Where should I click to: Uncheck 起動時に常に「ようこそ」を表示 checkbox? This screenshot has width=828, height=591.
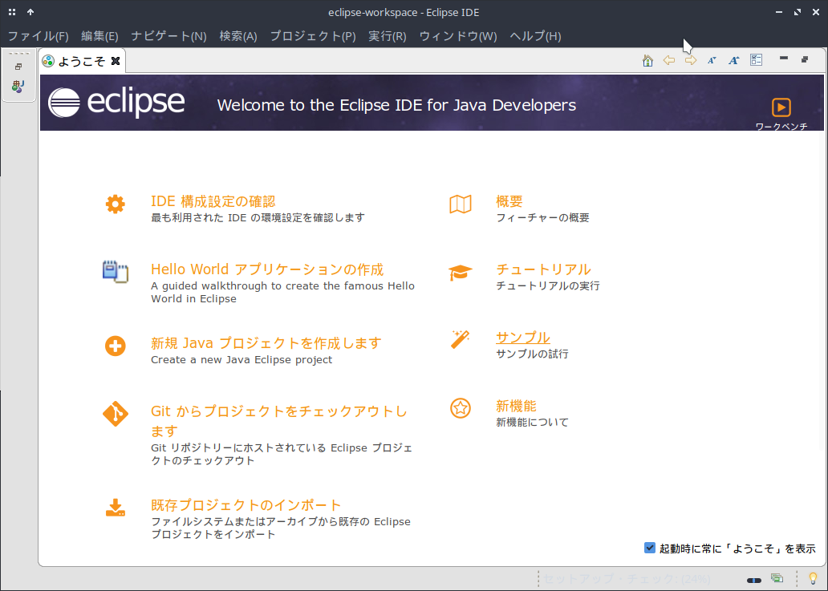[x=650, y=548]
